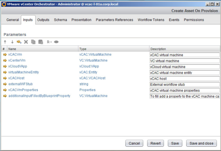Screen dimensions: 221x151
Task: Click the Properties type link
Action: (87, 90)
